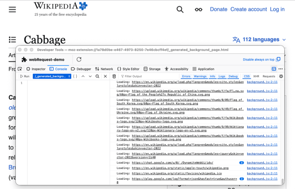Switch to the Accessibility tab
Viewport: 295px width, 189px height.
[177, 69]
